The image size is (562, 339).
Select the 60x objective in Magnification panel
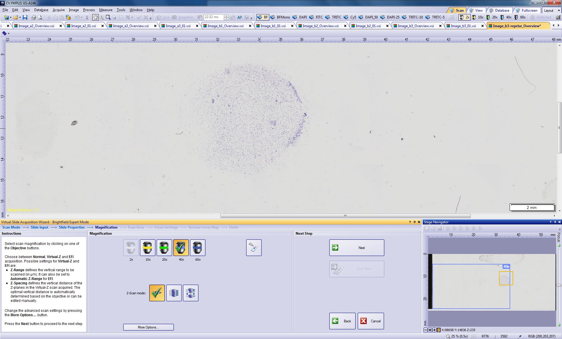pos(198,248)
